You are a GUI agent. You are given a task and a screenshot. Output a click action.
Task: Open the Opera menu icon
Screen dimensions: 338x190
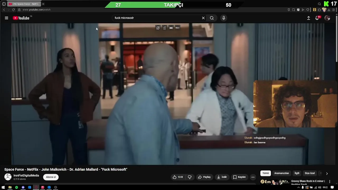pyautogui.click(x=4, y=4)
